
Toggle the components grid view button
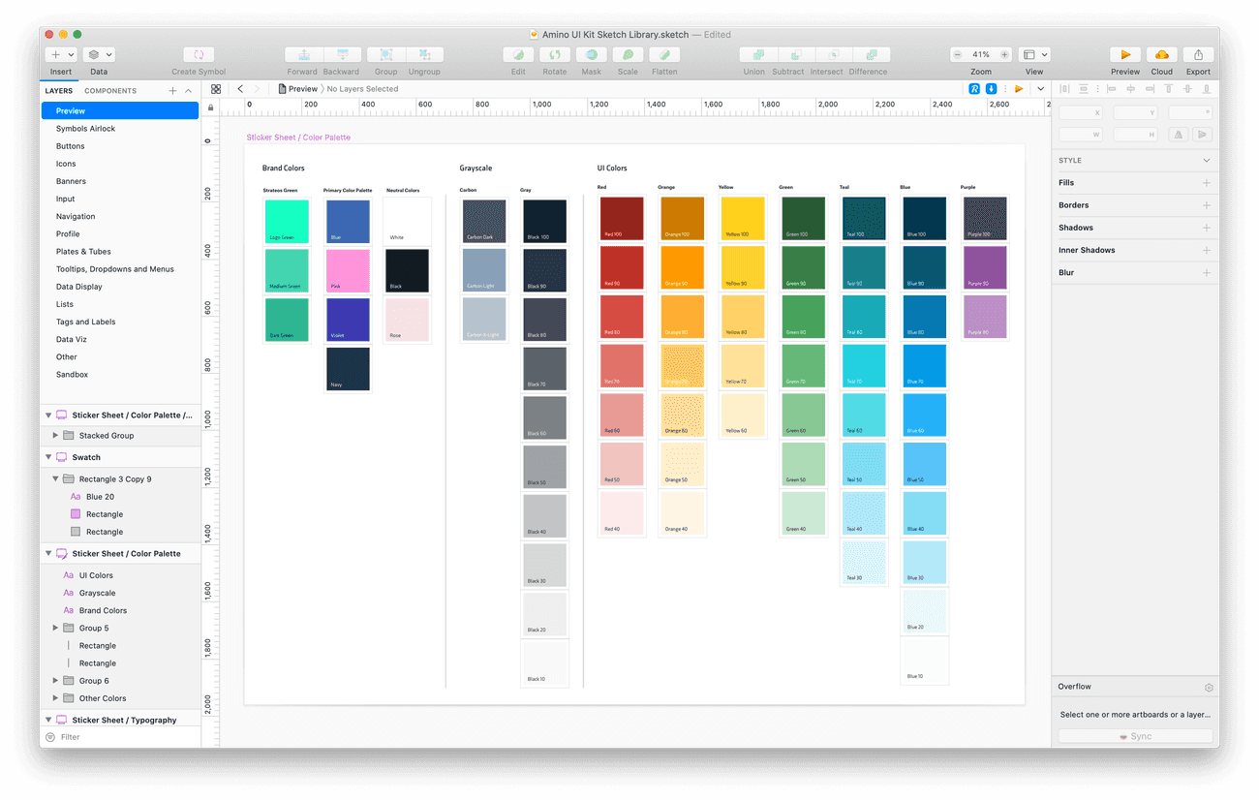216,89
